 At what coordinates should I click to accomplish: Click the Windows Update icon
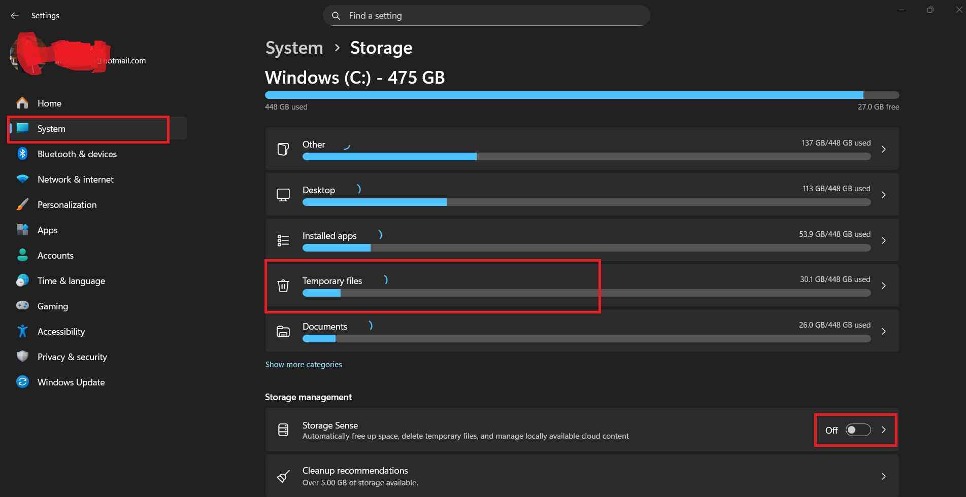pyautogui.click(x=22, y=382)
